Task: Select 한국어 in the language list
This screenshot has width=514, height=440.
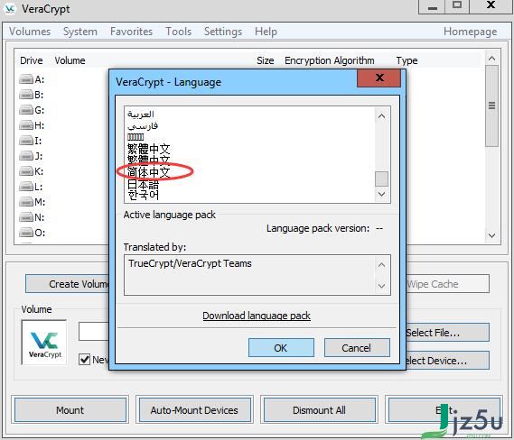Action: coord(143,195)
